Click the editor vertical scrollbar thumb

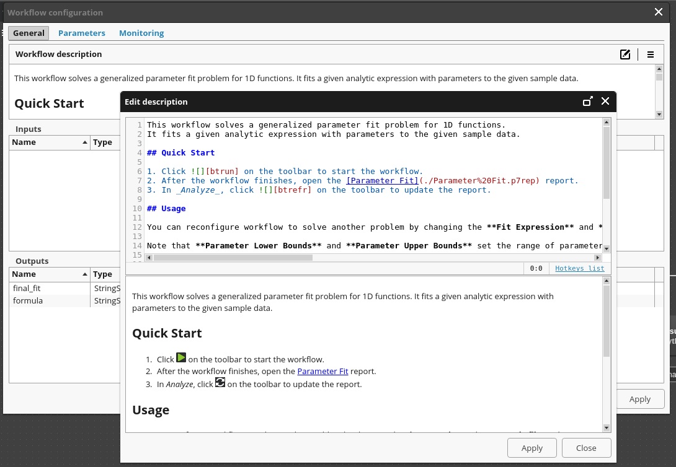coord(606,163)
